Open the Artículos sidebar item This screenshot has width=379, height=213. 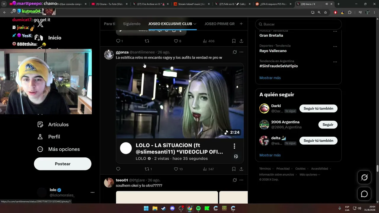(x=53, y=125)
